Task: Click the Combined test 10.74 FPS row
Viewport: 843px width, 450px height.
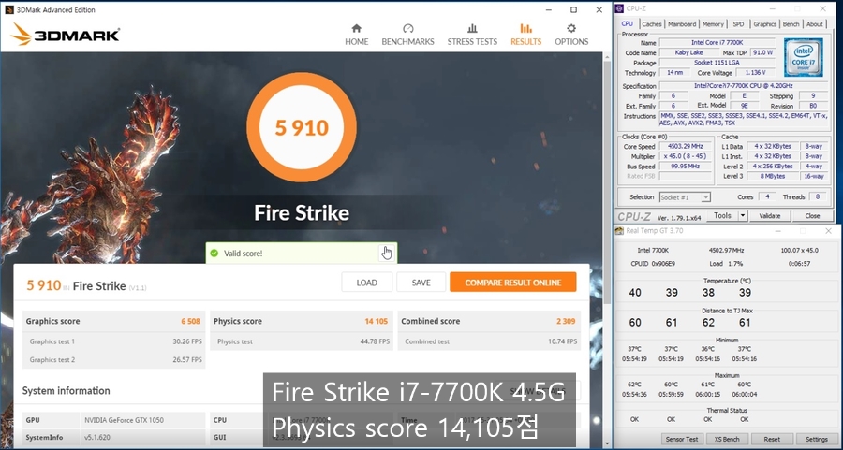Action: click(489, 341)
